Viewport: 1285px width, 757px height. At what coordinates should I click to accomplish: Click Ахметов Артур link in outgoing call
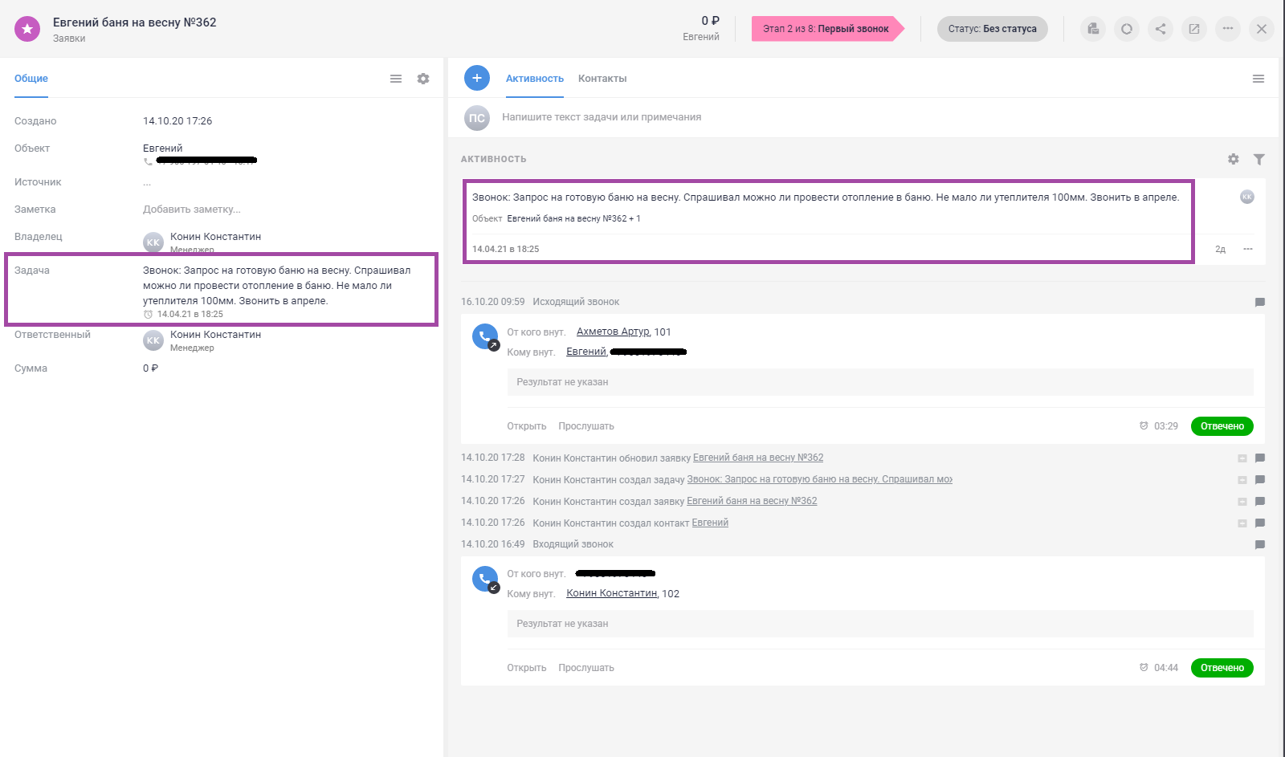tap(613, 332)
